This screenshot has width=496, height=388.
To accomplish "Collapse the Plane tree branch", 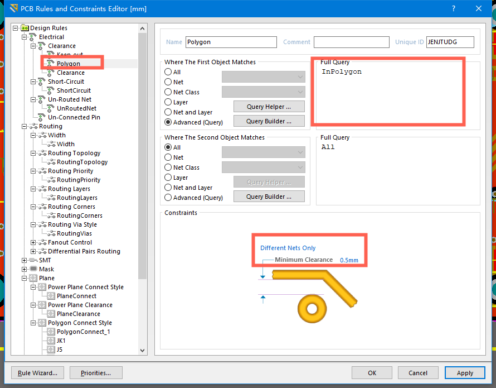I will 25,278.
